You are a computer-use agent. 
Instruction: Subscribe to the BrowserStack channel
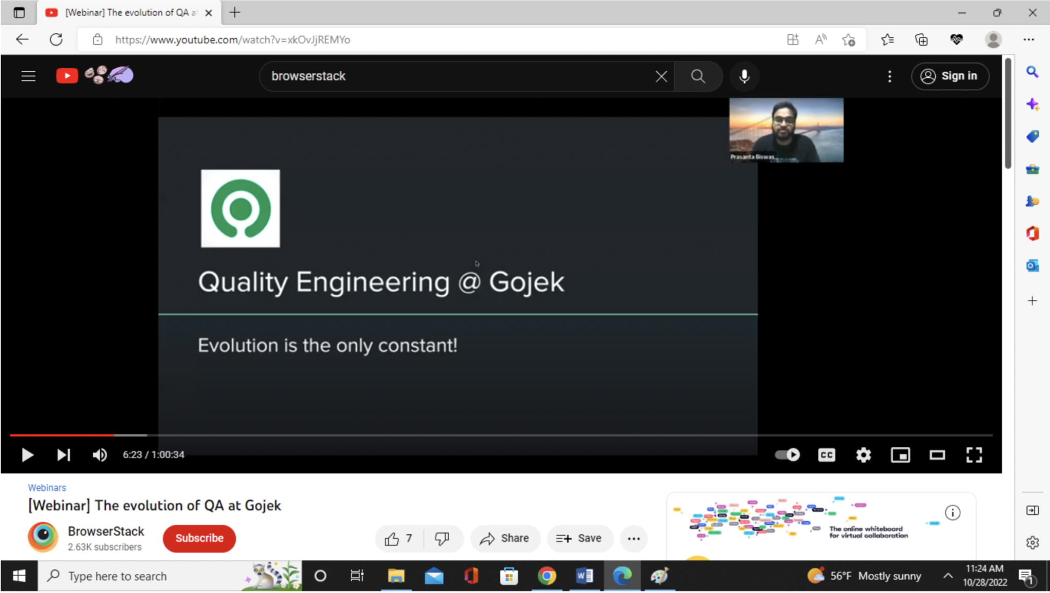[x=199, y=538]
